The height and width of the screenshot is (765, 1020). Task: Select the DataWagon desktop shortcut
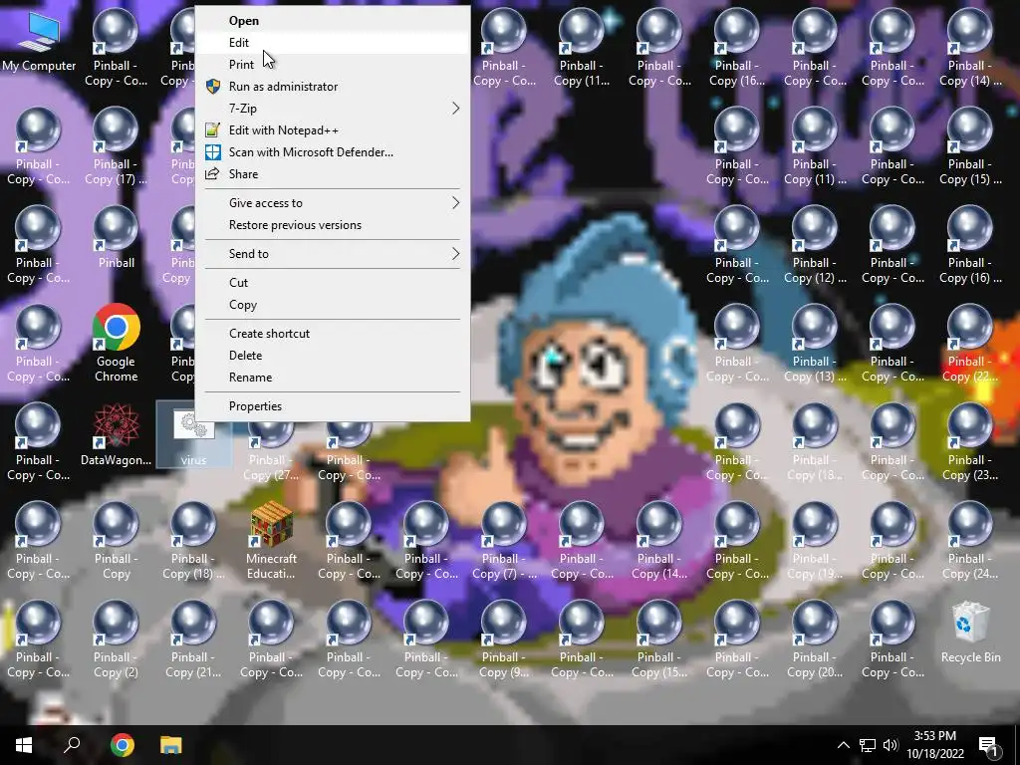click(116, 434)
